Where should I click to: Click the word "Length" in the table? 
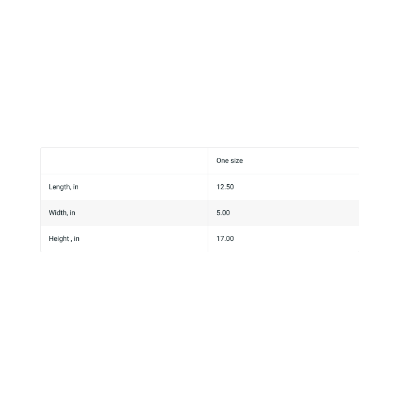coord(59,187)
